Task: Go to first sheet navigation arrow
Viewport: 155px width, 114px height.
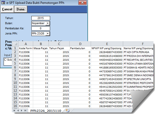Action: click(14, 111)
